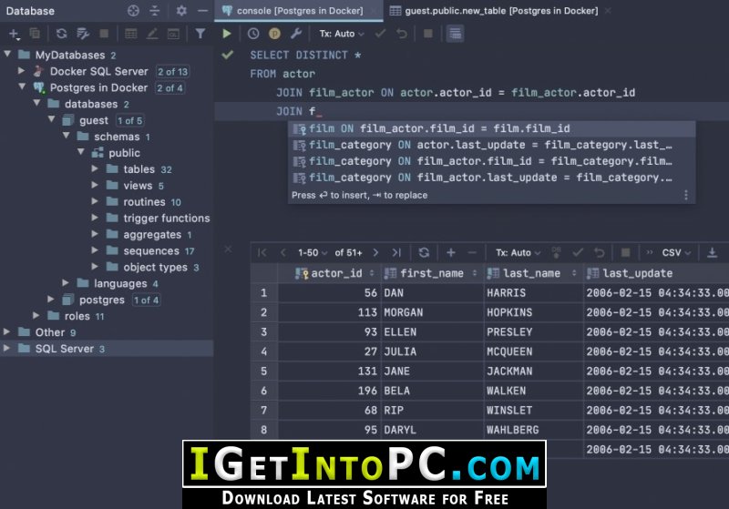Open the query history clock icon
Viewport: 729px width, 509px height.
[x=253, y=34]
